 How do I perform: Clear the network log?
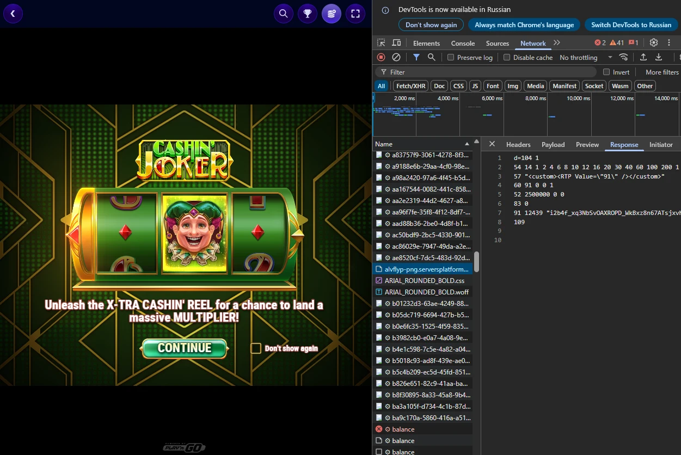coord(396,57)
